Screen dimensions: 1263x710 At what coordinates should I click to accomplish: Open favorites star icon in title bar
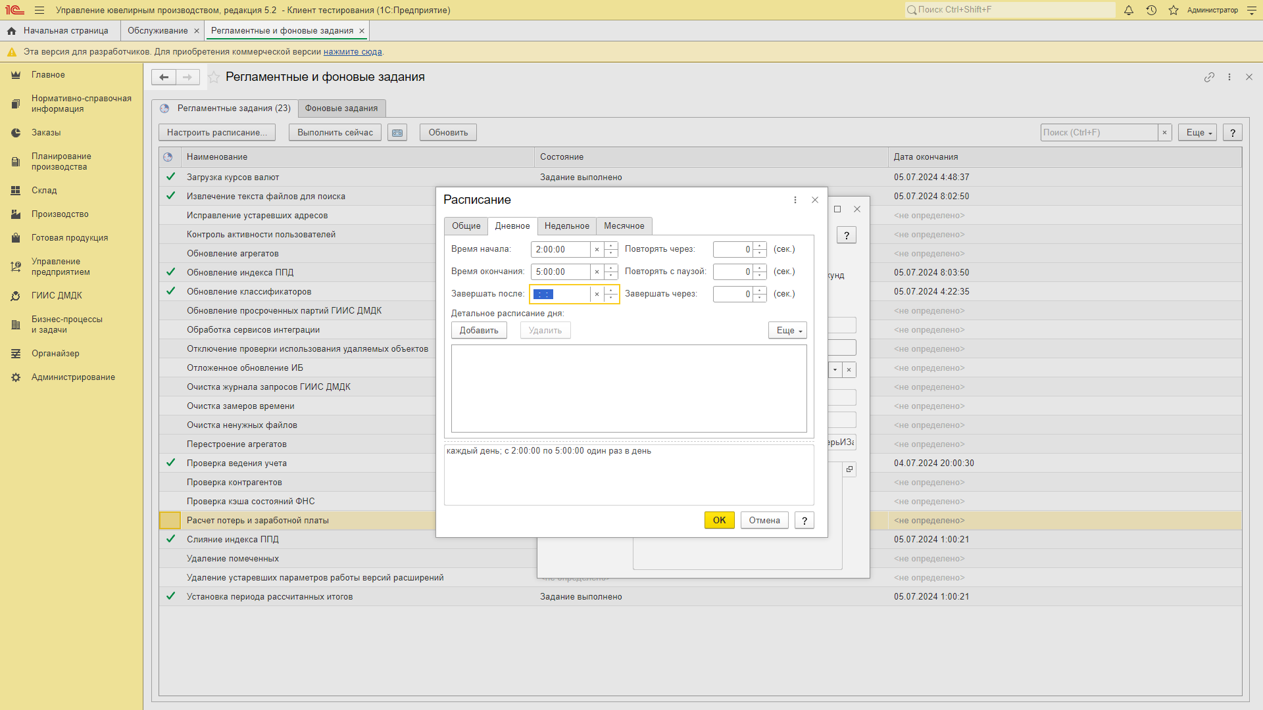click(1174, 10)
